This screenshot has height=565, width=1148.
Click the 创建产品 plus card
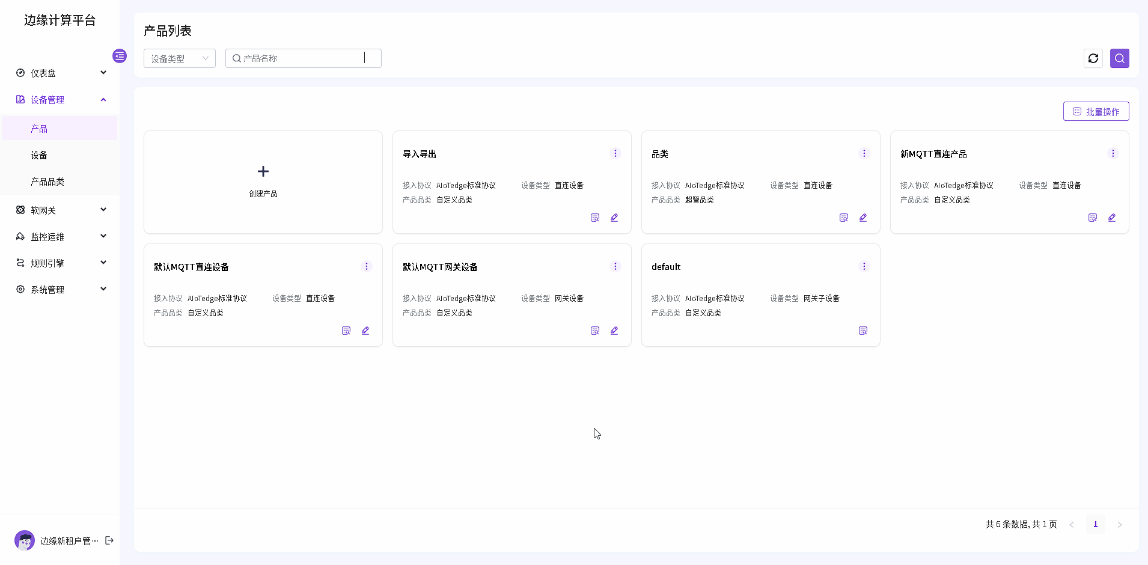263,182
